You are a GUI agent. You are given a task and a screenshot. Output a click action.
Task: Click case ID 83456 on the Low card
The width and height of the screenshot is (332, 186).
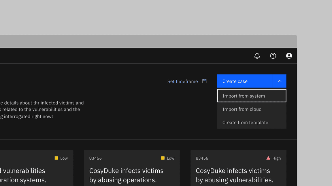(95, 158)
